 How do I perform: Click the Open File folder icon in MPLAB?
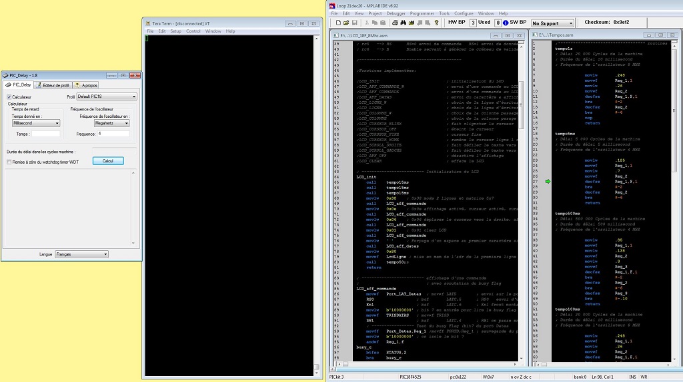pyautogui.click(x=348, y=23)
